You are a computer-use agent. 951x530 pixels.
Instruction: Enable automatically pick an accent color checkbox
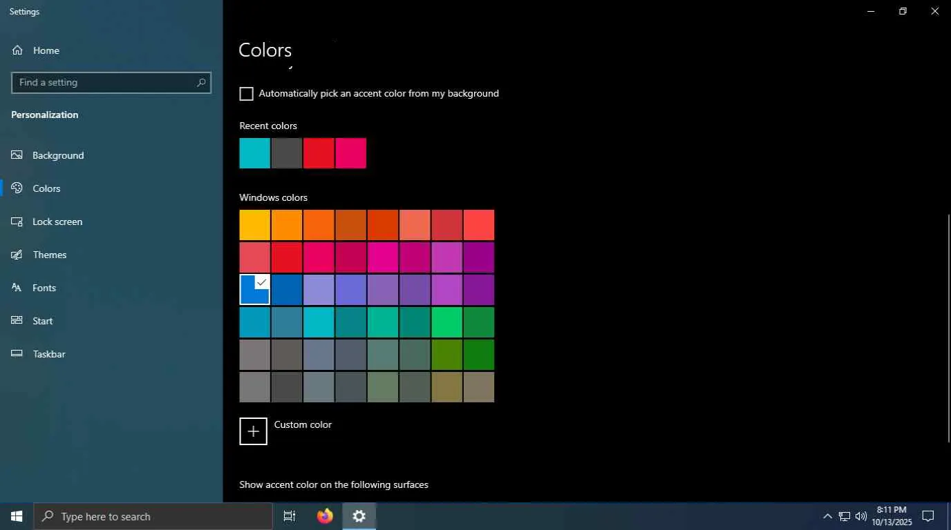247,94
